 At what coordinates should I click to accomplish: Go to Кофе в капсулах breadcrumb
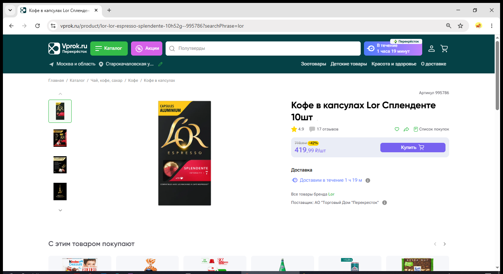point(159,80)
